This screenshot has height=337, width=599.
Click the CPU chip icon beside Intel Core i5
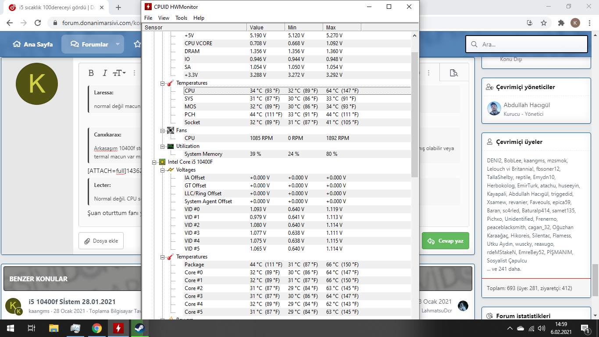click(162, 162)
